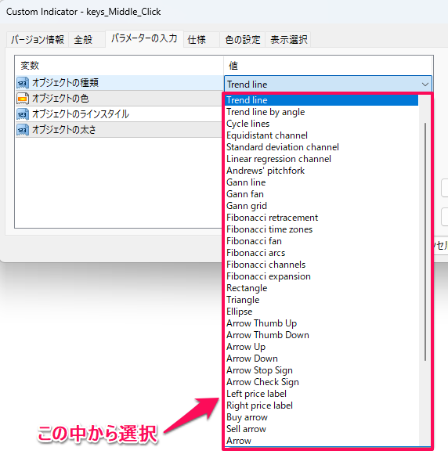The image size is (448, 465).
Task: Select the オブジェクトの種類 variable row
Action: 120,83
